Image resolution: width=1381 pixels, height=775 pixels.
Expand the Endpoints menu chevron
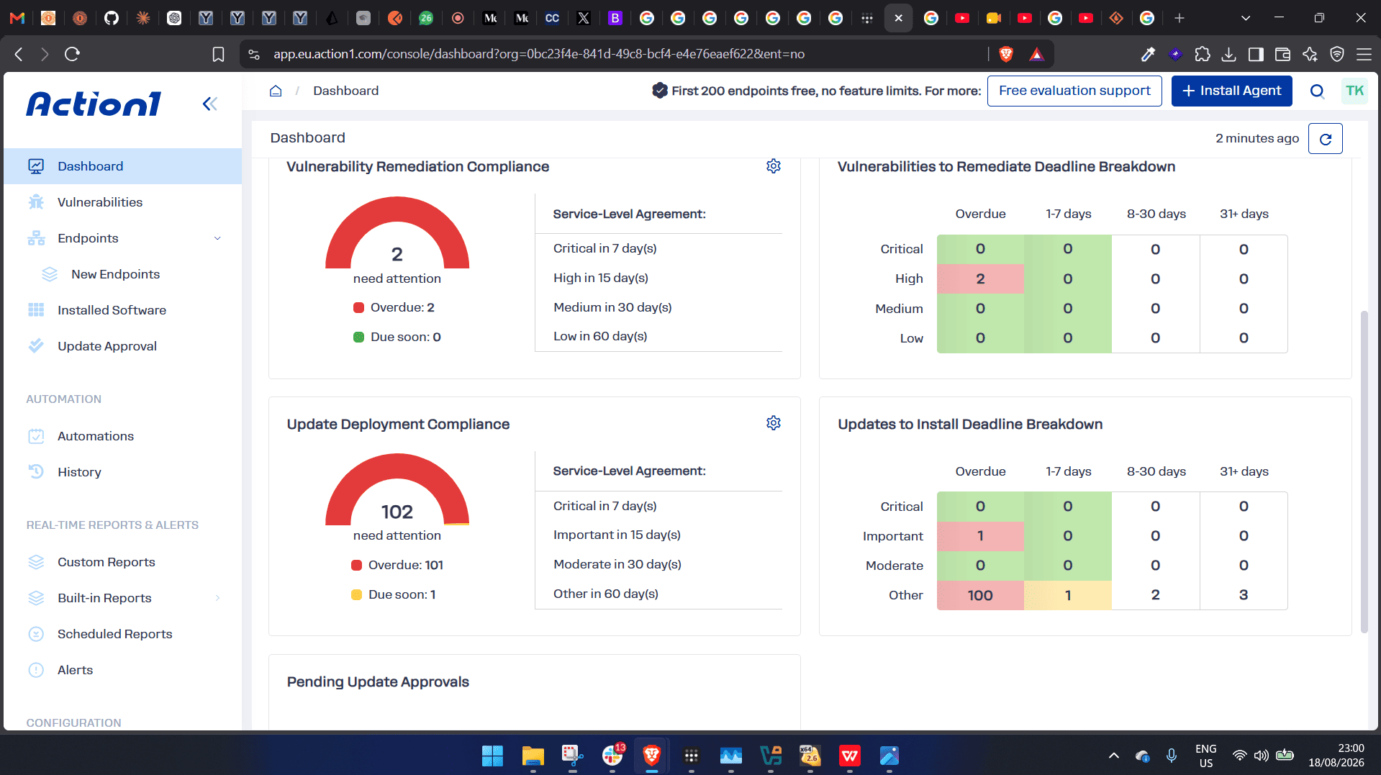217,238
